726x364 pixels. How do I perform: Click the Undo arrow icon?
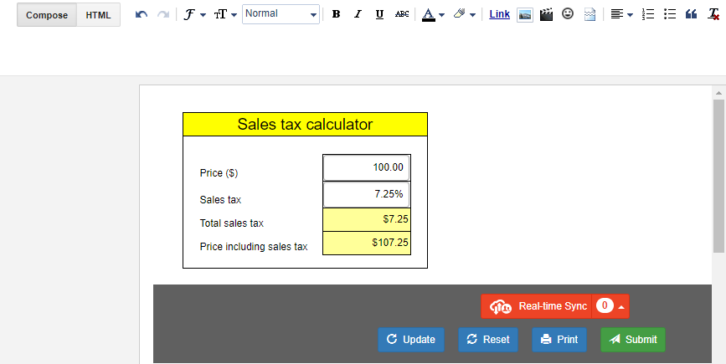click(142, 14)
